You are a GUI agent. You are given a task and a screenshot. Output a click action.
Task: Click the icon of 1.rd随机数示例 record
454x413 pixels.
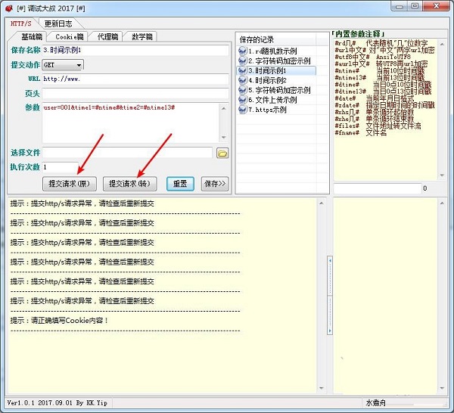[242, 51]
